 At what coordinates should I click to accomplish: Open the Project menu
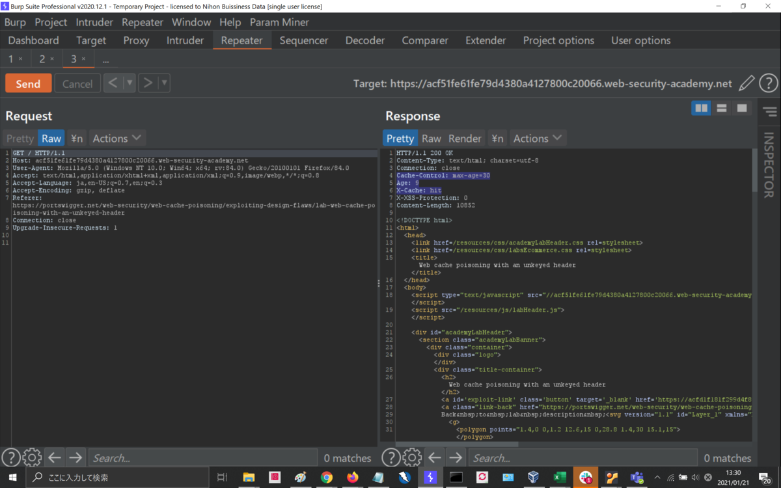coord(51,22)
